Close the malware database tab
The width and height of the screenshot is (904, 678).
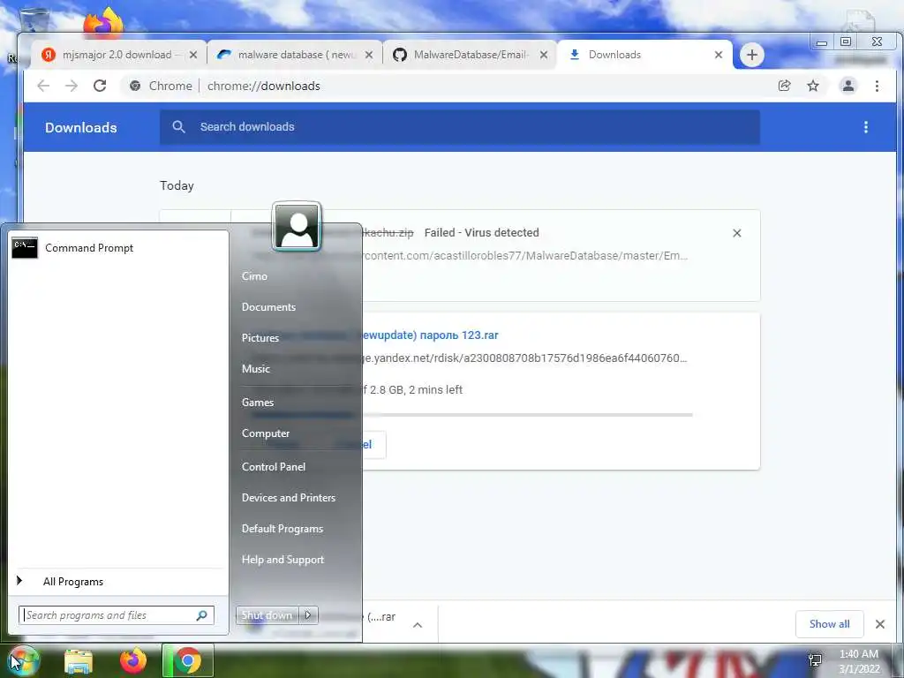point(369,55)
